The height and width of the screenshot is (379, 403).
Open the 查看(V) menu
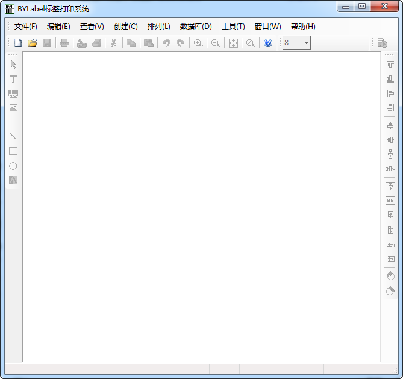pyautogui.click(x=92, y=27)
